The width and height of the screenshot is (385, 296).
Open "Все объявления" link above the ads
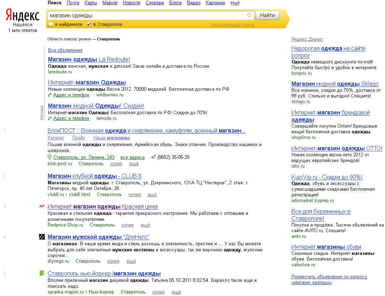pyautogui.click(x=65, y=50)
